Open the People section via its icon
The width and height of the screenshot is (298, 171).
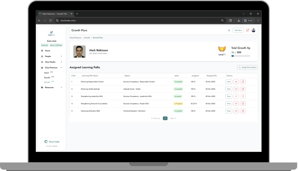coord(42,56)
